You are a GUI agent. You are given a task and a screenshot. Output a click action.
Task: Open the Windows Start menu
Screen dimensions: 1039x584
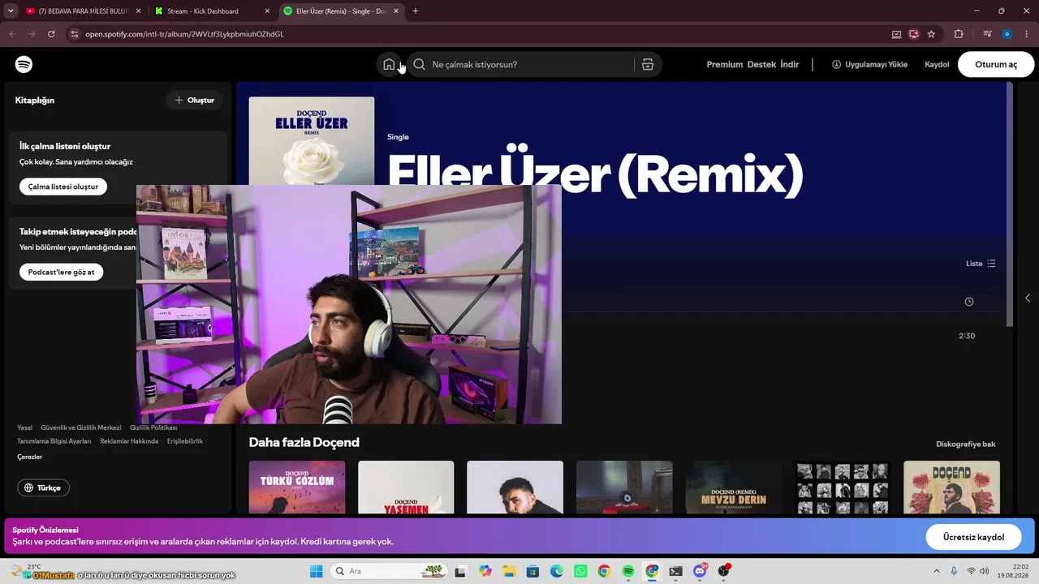[316, 571]
